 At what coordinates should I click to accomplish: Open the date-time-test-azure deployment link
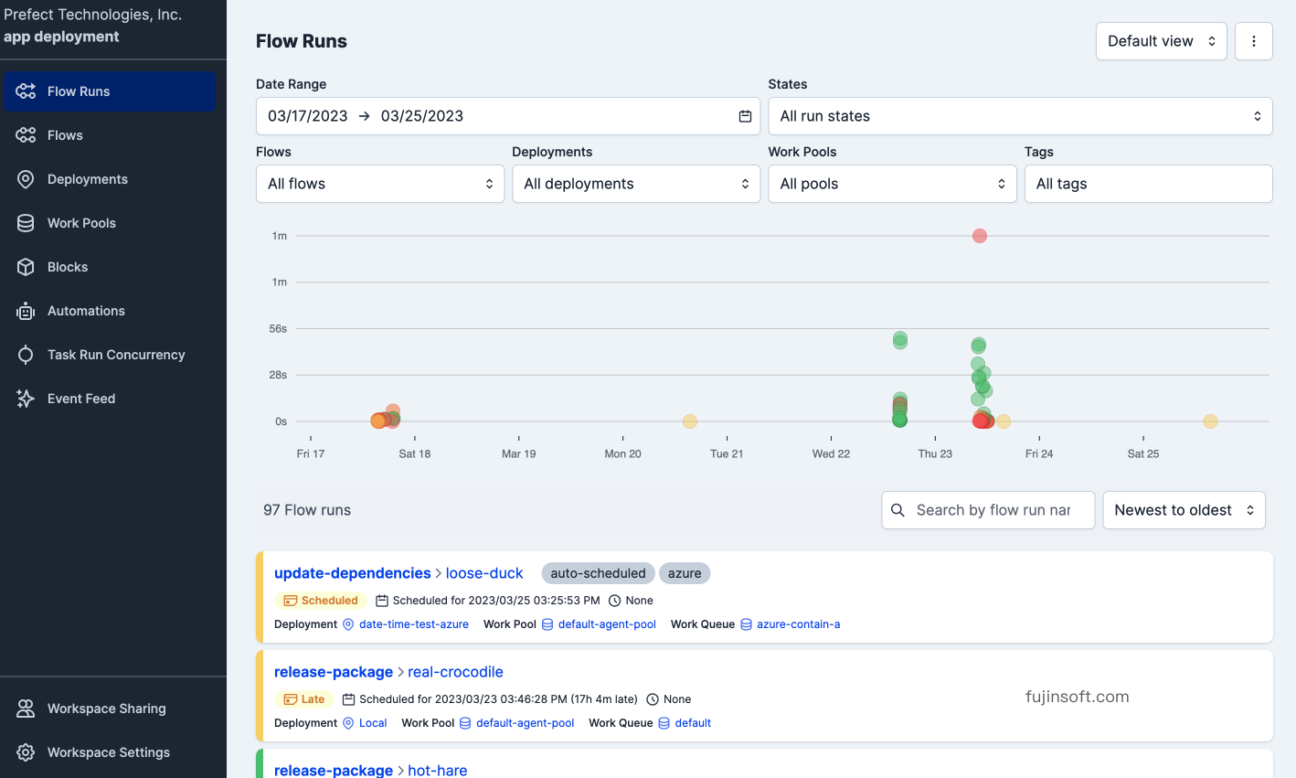pos(413,624)
